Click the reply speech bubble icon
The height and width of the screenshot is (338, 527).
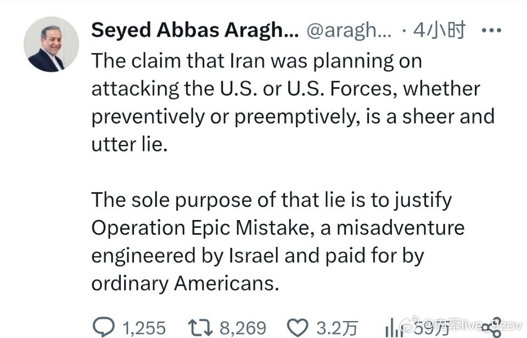click(103, 327)
